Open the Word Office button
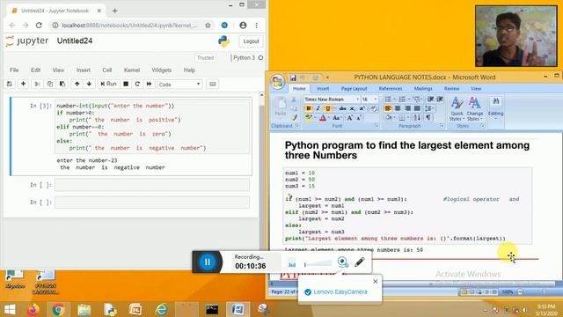 click(278, 82)
